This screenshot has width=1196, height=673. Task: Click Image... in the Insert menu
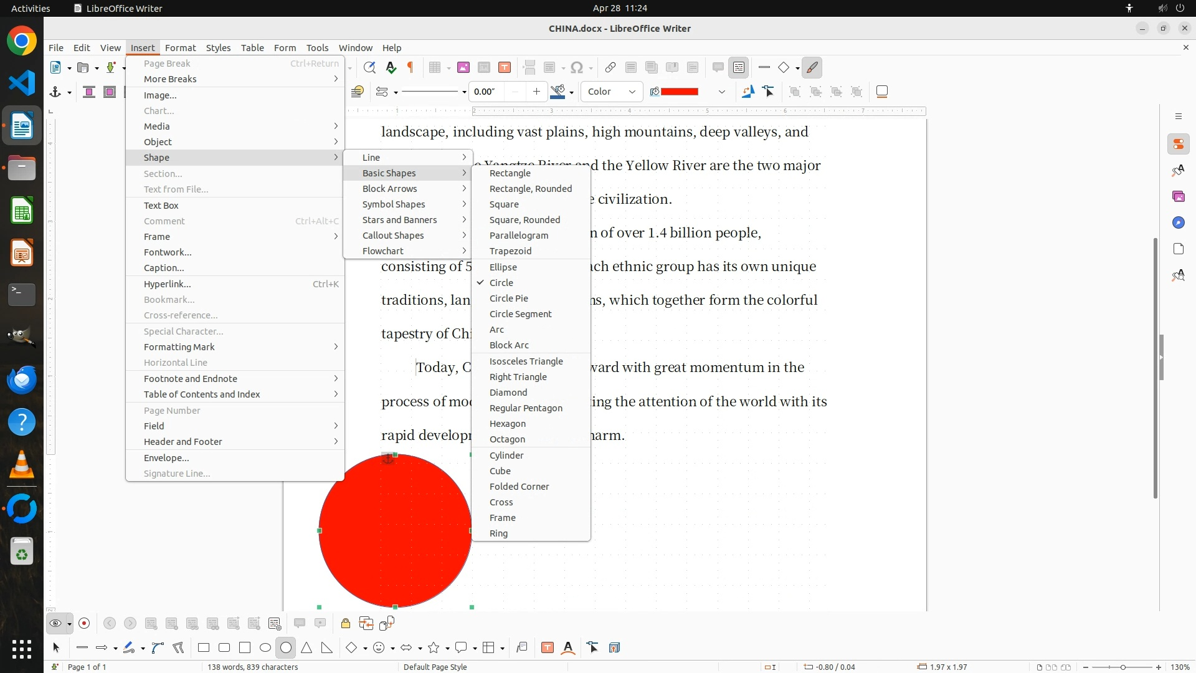pyautogui.click(x=160, y=95)
